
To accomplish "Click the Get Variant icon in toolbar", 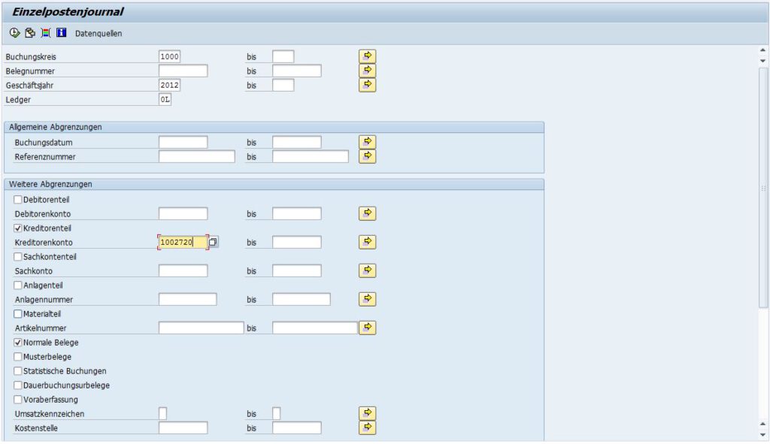I will coord(30,33).
